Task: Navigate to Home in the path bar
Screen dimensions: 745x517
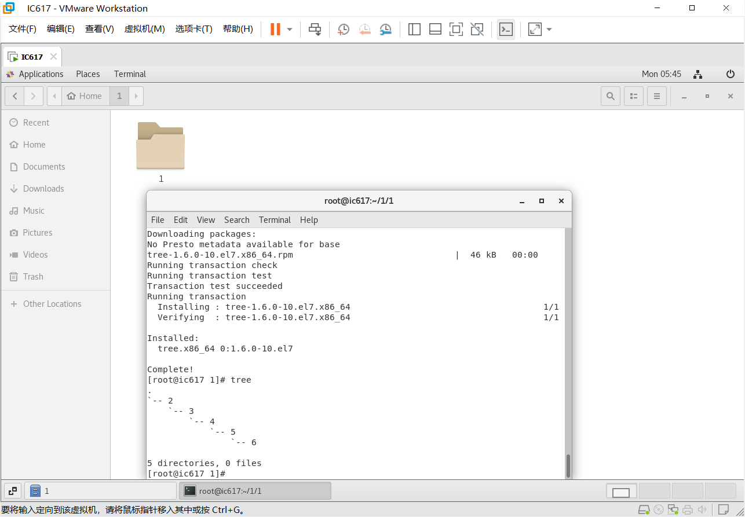Action: pyautogui.click(x=85, y=96)
